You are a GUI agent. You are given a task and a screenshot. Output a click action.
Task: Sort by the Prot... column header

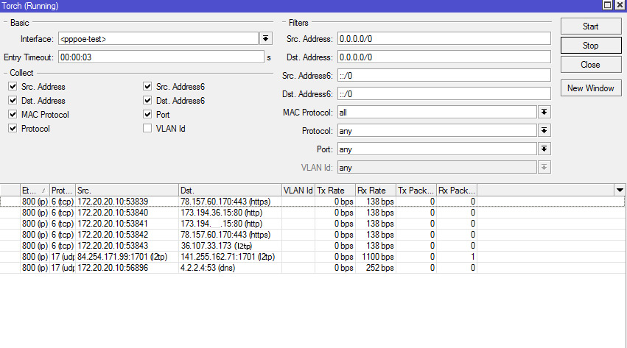click(63, 191)
